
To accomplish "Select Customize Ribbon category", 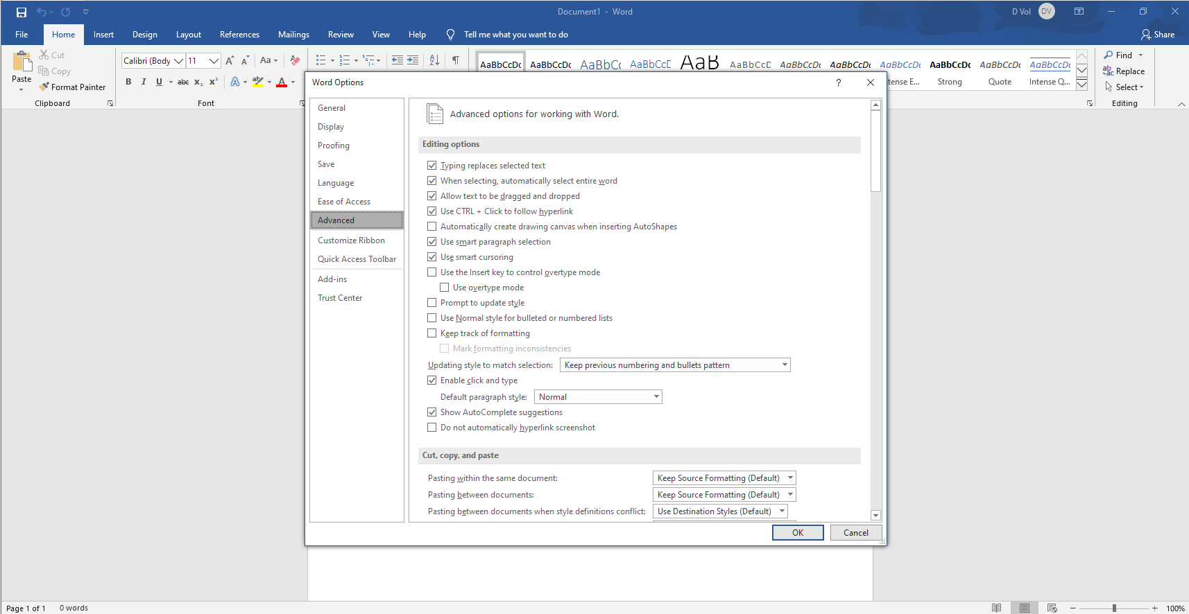I will coord(357,240).
